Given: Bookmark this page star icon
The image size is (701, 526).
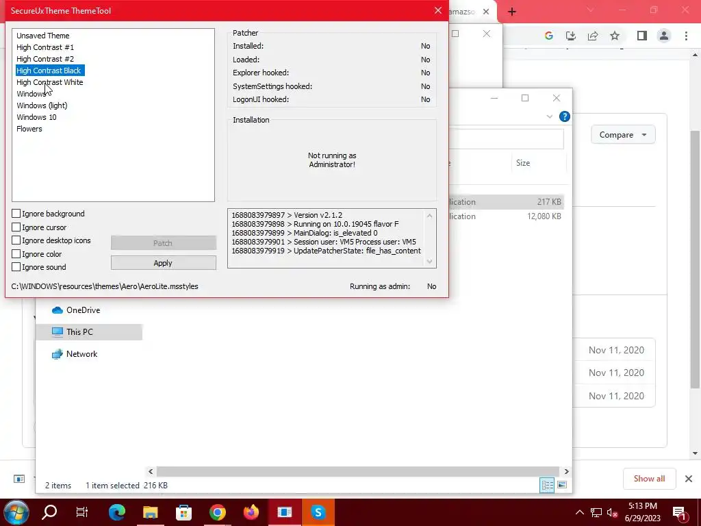Looking at the screenshot, I should 615,36.
